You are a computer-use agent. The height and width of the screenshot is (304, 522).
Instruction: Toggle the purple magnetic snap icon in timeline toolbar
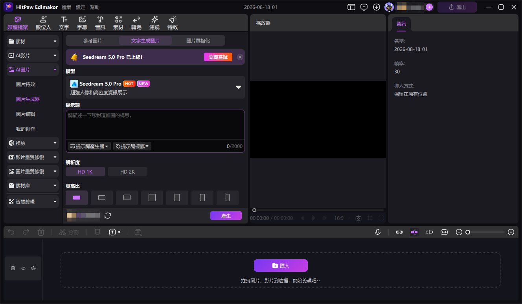pyautogui.click(x=414, y=232)
